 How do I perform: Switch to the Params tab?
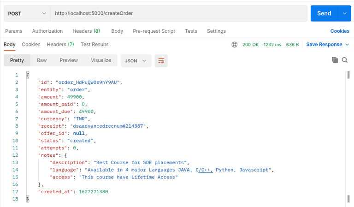point(14,31)
